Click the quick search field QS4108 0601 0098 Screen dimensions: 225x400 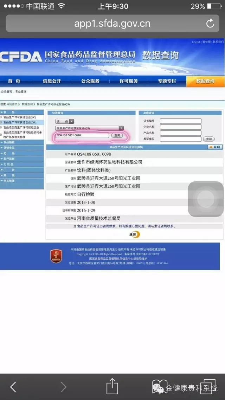[82, 135]
